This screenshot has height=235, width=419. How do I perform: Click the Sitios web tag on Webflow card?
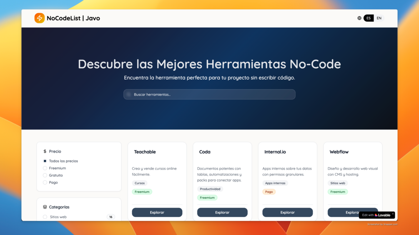[338, 183]
